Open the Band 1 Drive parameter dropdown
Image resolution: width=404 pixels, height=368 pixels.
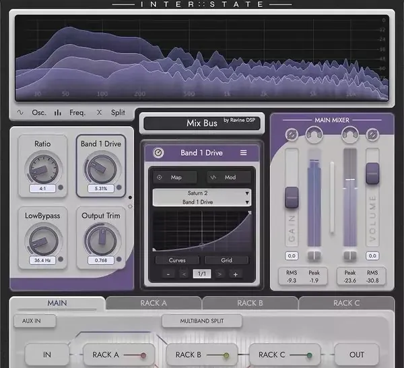point(202,202)
